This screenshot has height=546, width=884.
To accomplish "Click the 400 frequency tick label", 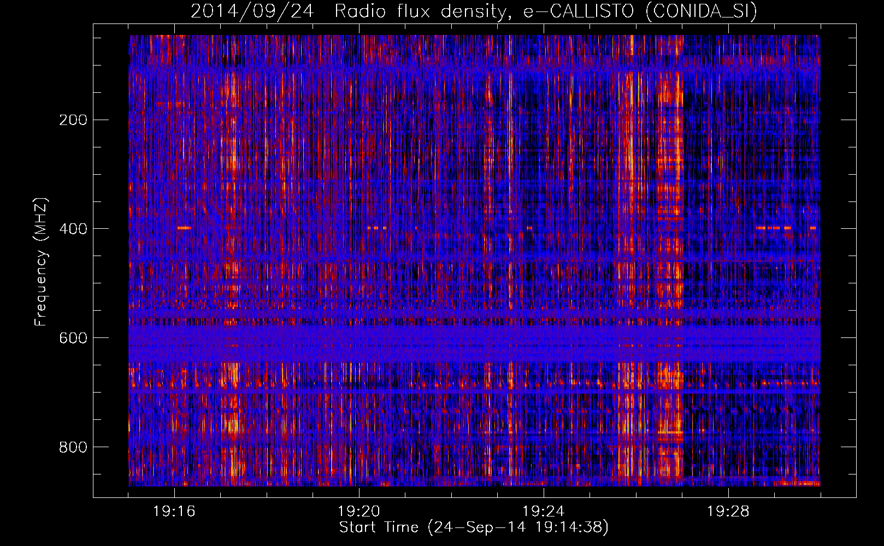I will tap(73, 229).
